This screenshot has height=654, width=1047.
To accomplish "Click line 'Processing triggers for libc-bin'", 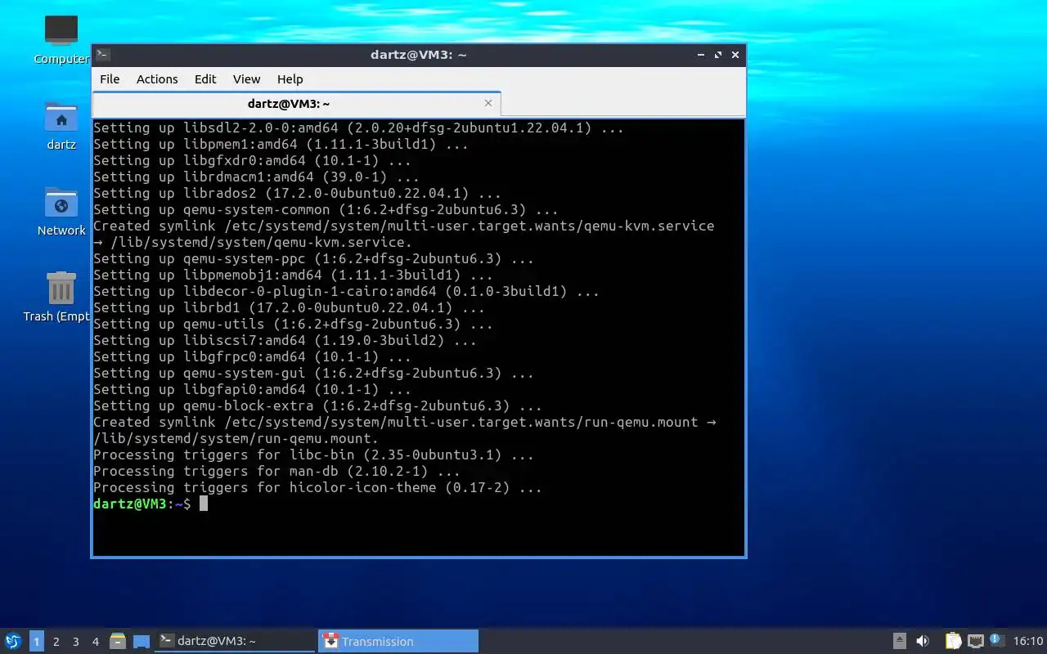I will [313, 455].
